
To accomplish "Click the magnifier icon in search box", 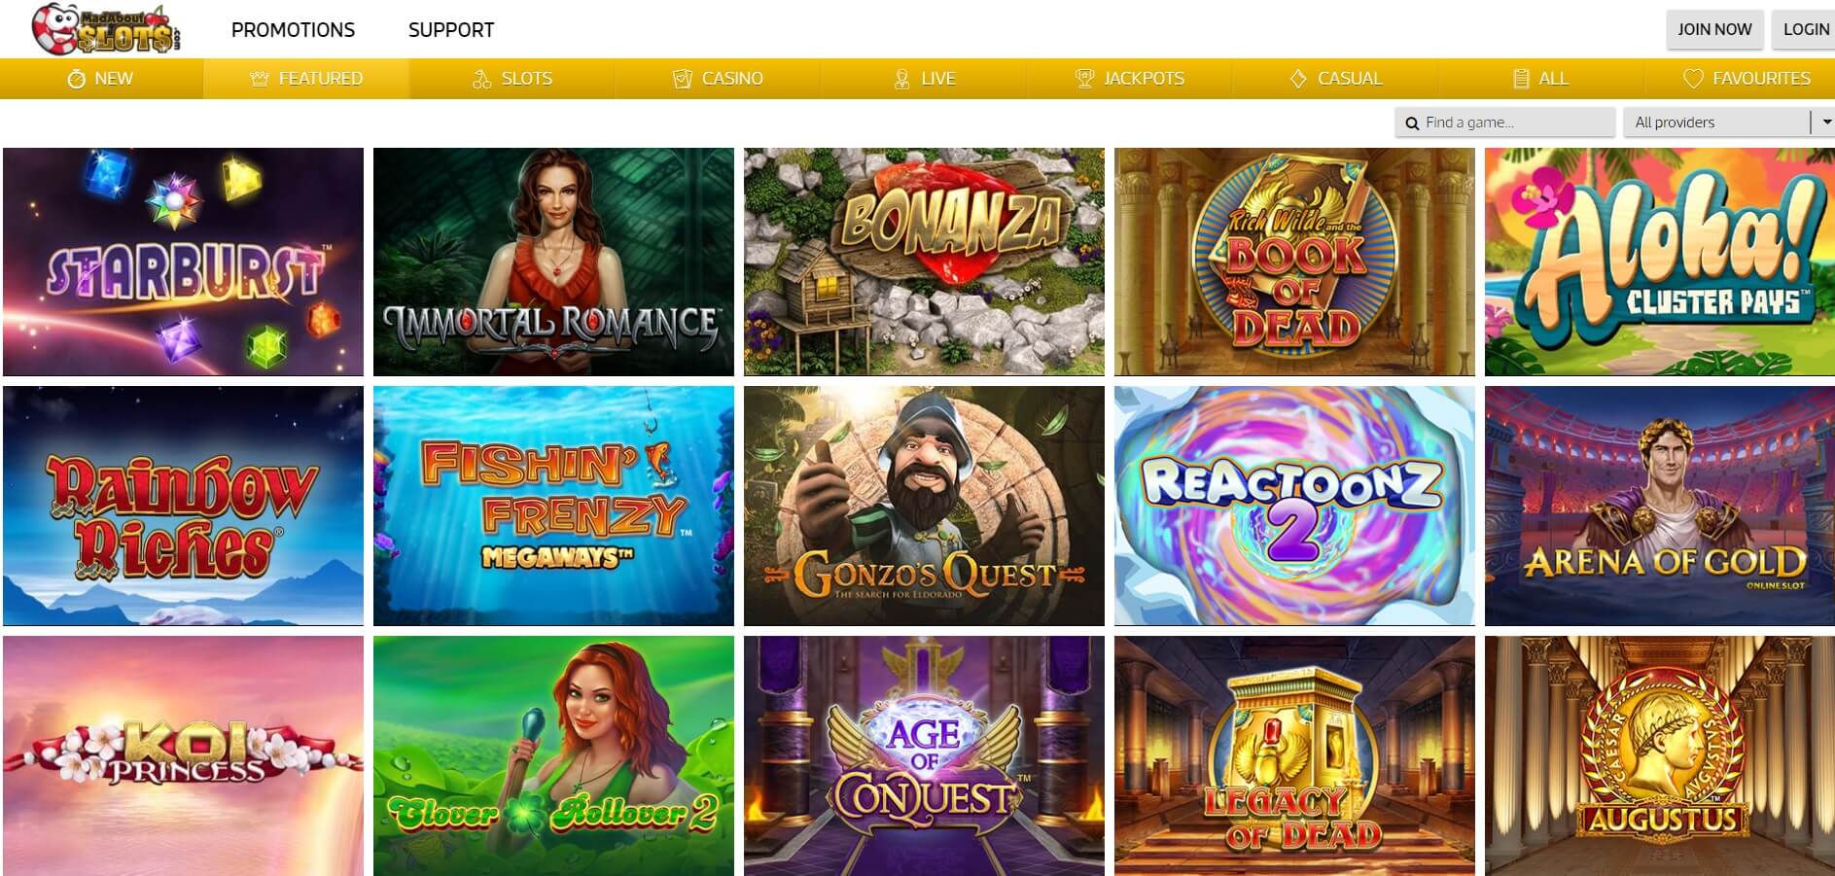I will pyautogui.click(x=1412, y=123).
